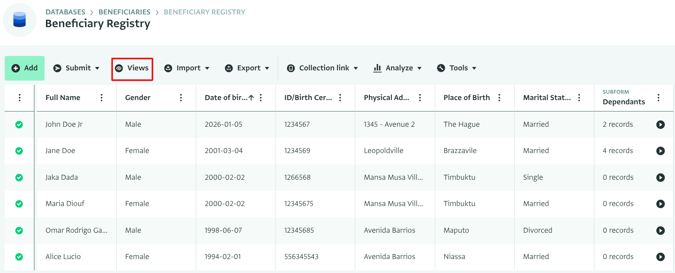Toggle the green status check for John Doe Jr
The width and height of the screenshot is (675, 273).
[x=19, y=124]
